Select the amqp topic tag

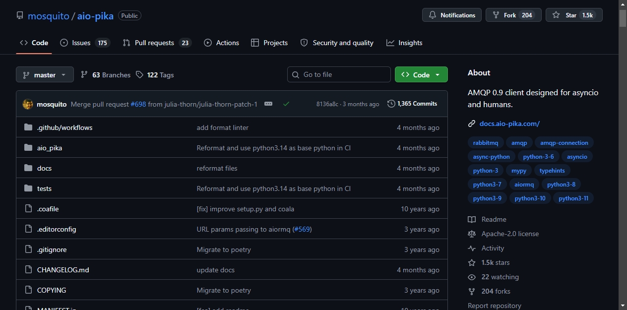519,143
